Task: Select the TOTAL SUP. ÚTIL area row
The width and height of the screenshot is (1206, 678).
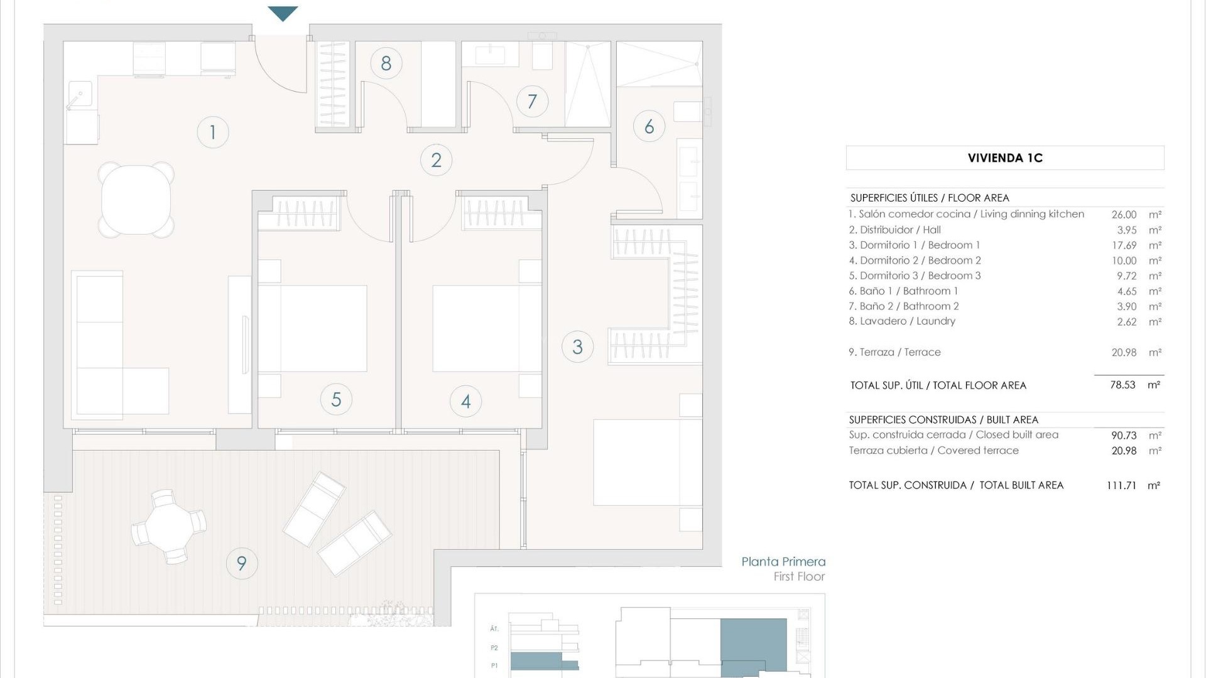Action: click(x=942, y=385)
